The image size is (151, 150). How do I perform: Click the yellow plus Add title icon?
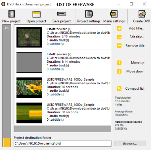(x=119, y=28)
